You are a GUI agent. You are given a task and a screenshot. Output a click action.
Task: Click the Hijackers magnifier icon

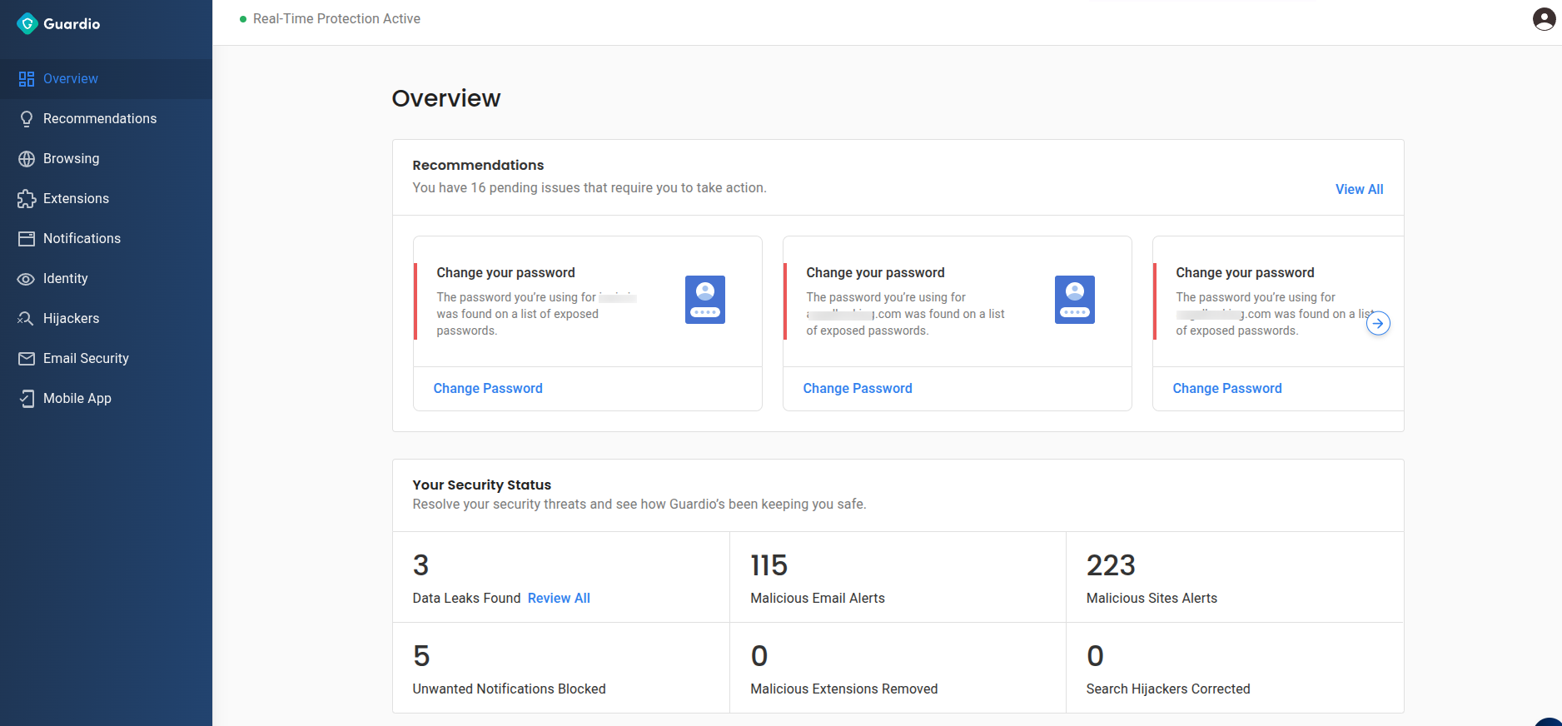27,319
